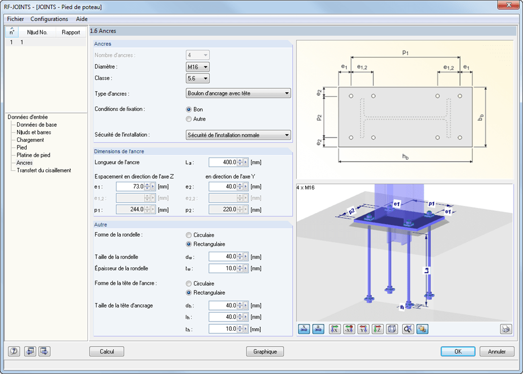523x374 pixels.
Task: Click the Nœud No. column header
Action: pos(37,32)
